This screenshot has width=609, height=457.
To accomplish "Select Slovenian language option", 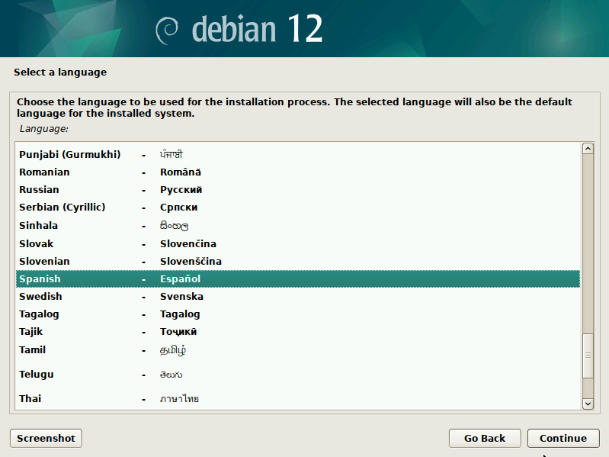I will [x=43, y=262].
